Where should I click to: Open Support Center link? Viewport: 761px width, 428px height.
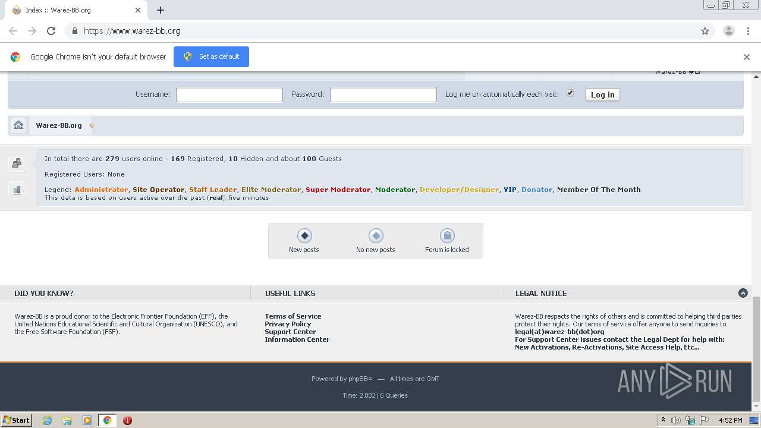click(x=290, y=332)
